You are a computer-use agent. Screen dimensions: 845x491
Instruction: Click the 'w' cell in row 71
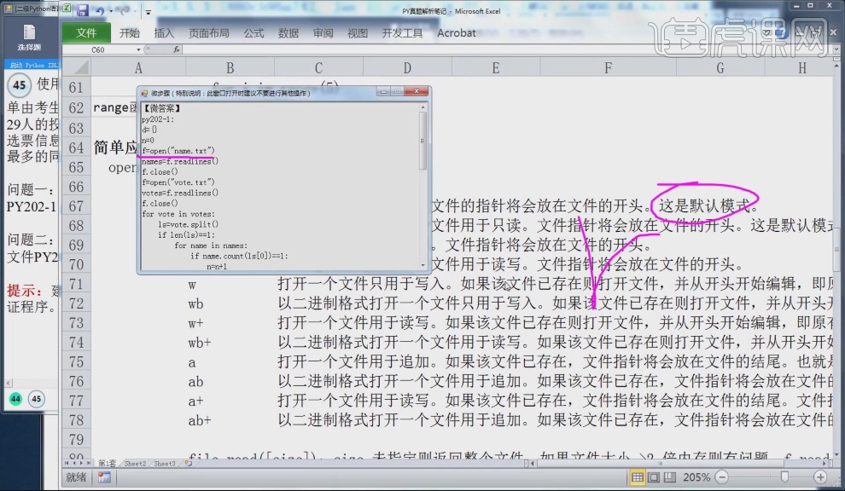(230, 284)
